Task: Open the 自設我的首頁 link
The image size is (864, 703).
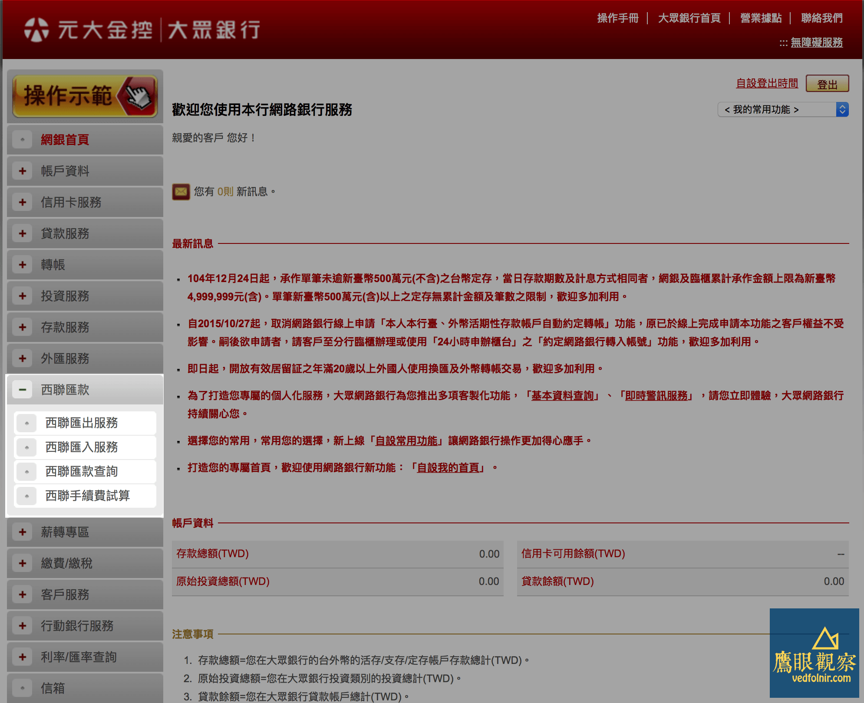Action: coord(448,468)
